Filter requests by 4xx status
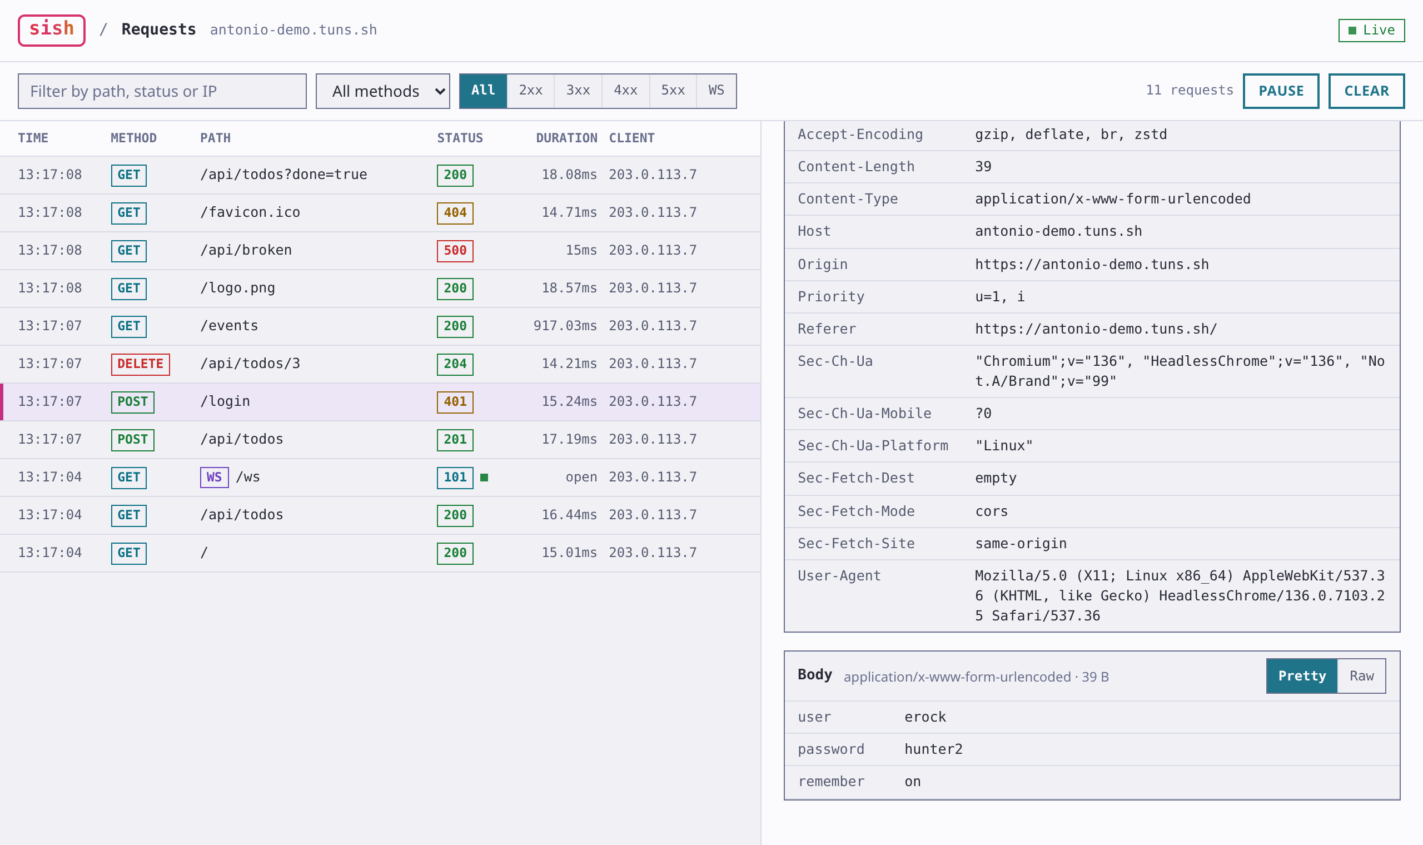Viewport: 1423px width, 845px height. click(625, 91)
